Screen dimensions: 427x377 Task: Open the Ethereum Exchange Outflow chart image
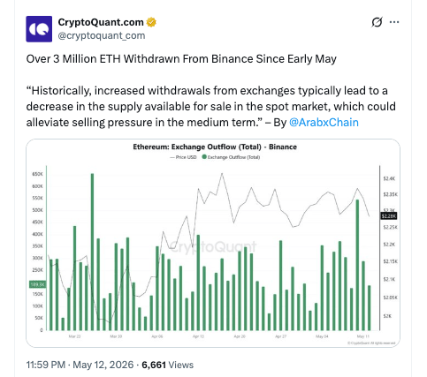coord(213,243)
